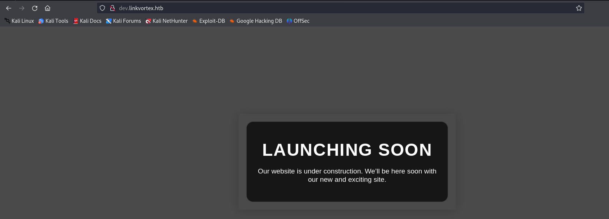Show the insecure connection padlock info
Screen dimensions: 609x219
(x=112, y=8)
